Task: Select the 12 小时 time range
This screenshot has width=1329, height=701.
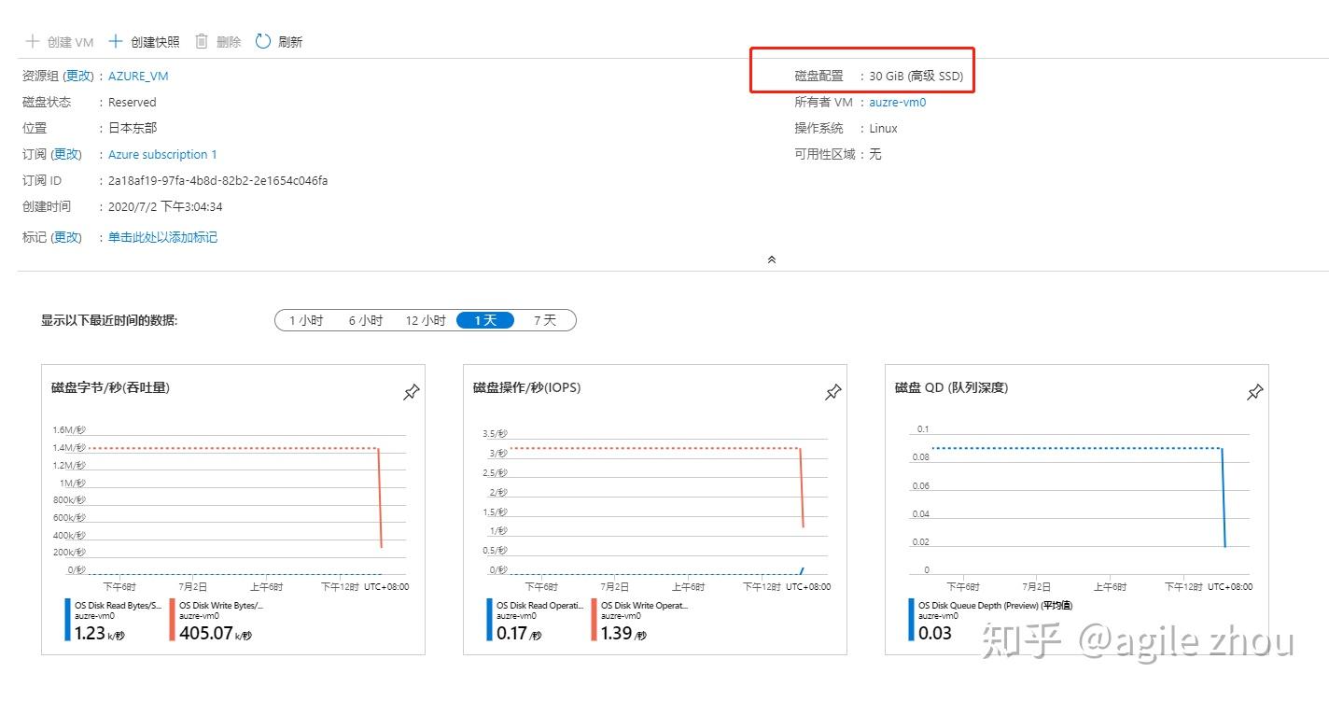Action: point(426,320)
